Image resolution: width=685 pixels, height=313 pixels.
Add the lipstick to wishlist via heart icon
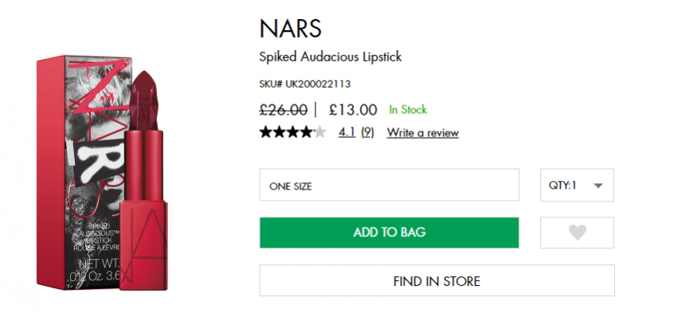(577, 233)
